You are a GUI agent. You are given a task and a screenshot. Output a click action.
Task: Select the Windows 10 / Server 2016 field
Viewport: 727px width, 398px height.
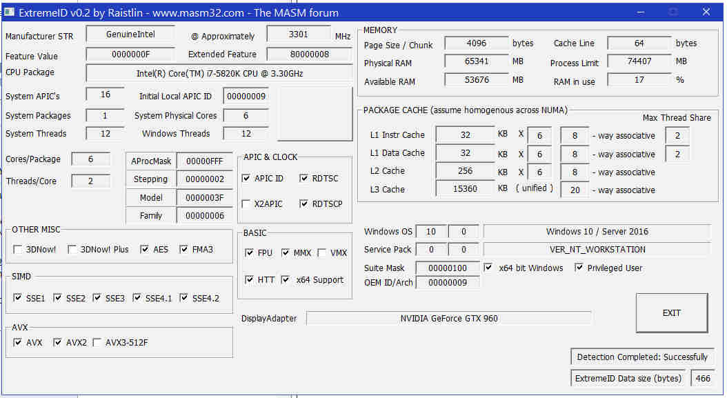[x=597, y=232]
